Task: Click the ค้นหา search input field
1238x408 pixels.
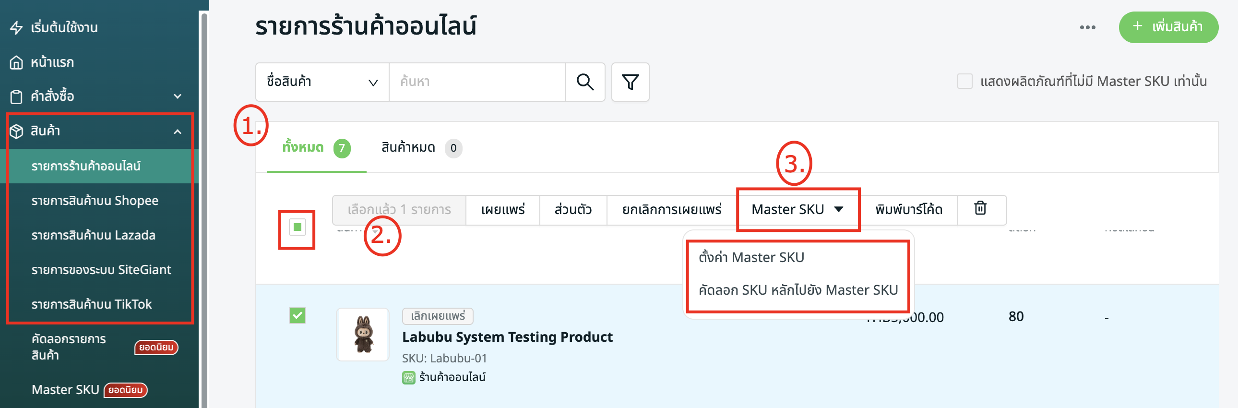Action: point(477,82)
